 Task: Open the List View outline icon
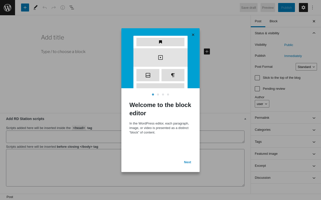[72, 7]
